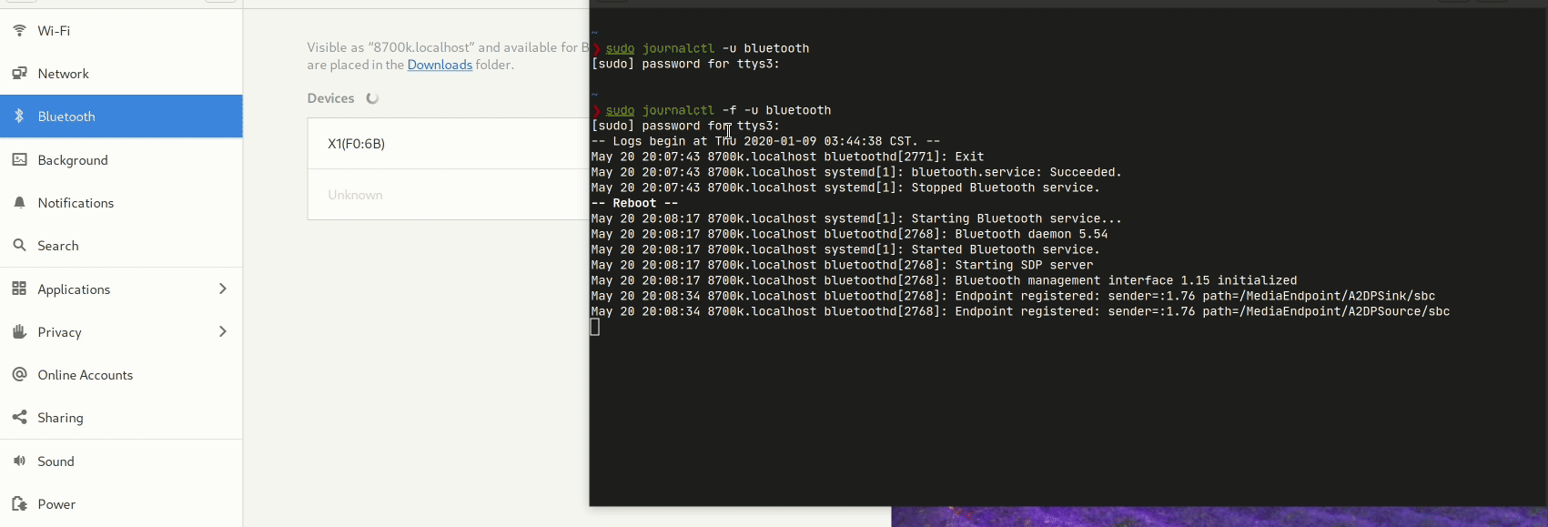Viewport: 1548px width, 527px height.
Task: Click 'Starting Bluetooth service...' log line
Action: coord(856,218)
